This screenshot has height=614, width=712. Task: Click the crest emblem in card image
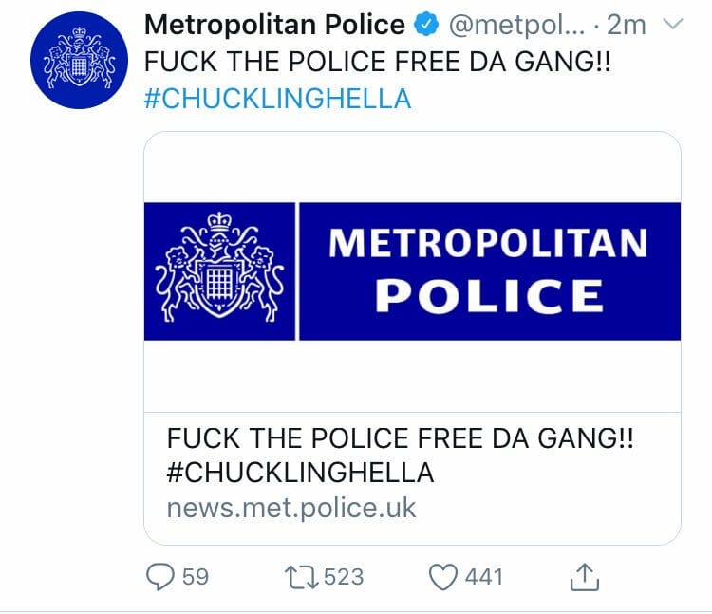pos(220,267)
